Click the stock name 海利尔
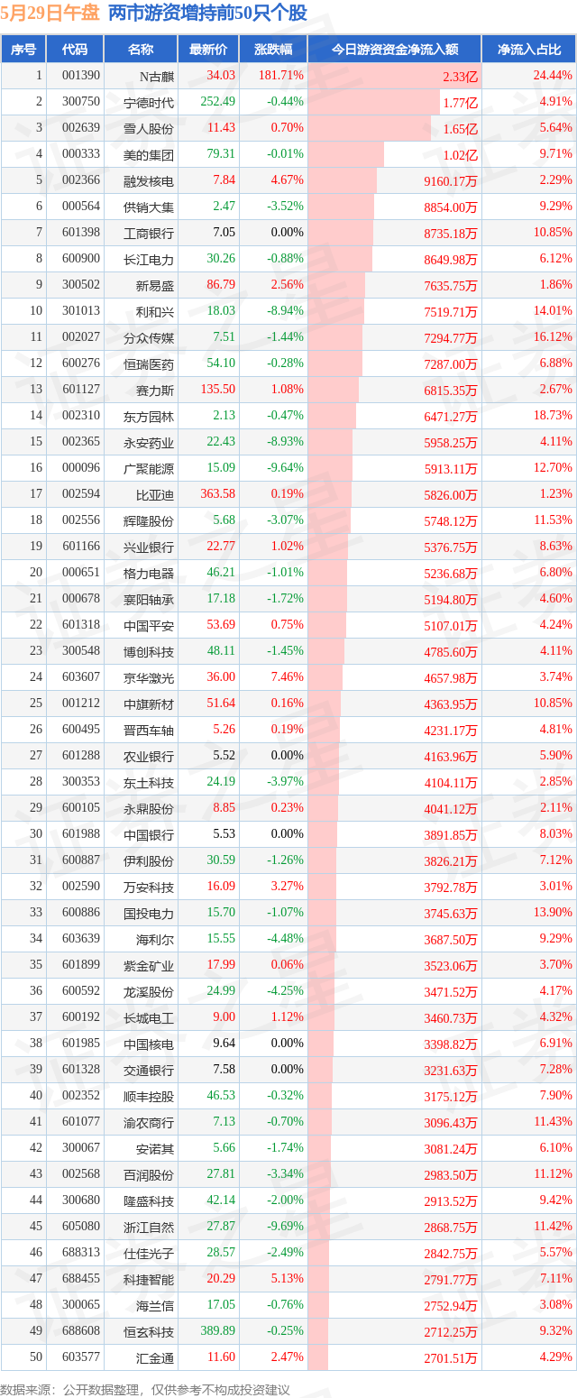The image size is (577, 1398). tap(155, 940)
